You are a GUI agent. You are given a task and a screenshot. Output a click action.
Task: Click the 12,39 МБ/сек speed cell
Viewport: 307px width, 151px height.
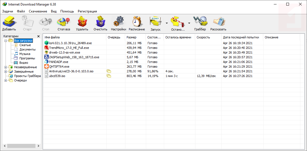point(206,76)
